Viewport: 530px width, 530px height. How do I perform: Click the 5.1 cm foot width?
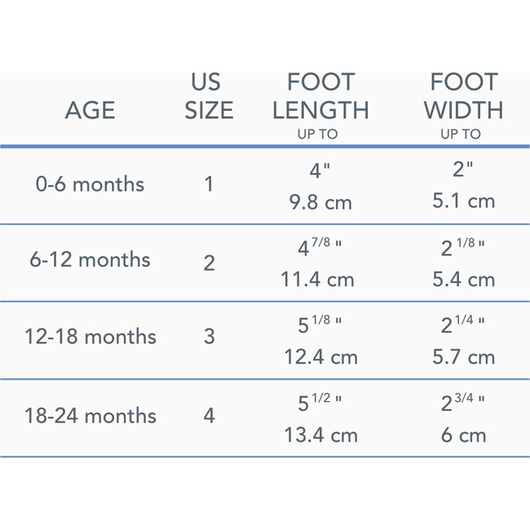point(463,201)
